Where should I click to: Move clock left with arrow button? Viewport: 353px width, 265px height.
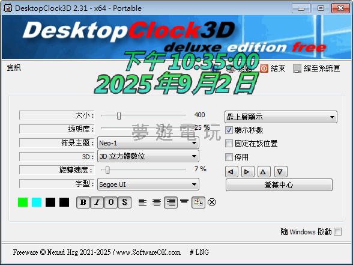tap(232, 172)
